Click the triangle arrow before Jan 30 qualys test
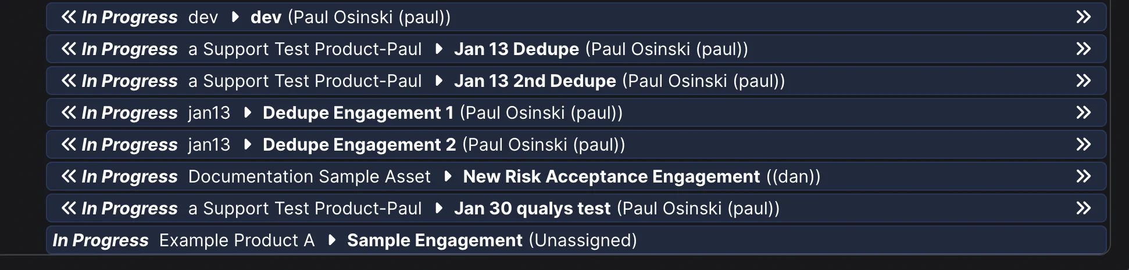The height and width of the screenshot is (270, 1129). click(440, 209)
